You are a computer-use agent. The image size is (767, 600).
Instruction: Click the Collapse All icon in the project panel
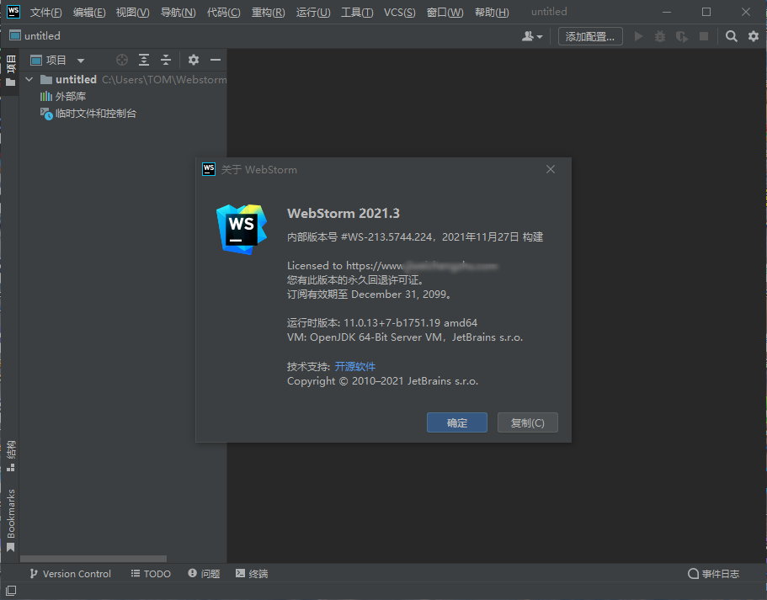166,60
